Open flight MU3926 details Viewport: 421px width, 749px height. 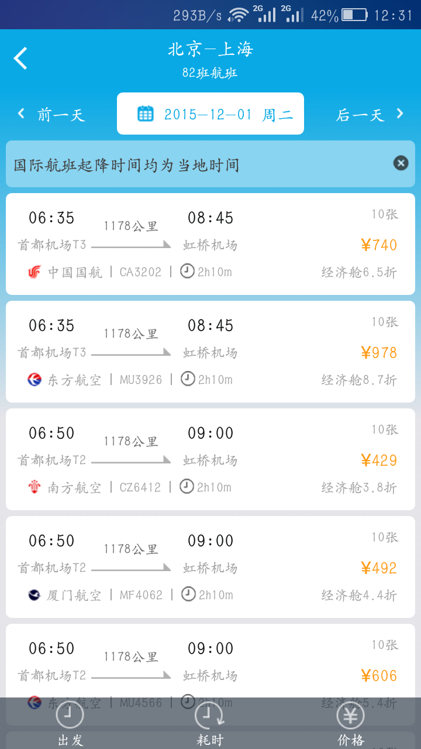click(x=210, y=351)
